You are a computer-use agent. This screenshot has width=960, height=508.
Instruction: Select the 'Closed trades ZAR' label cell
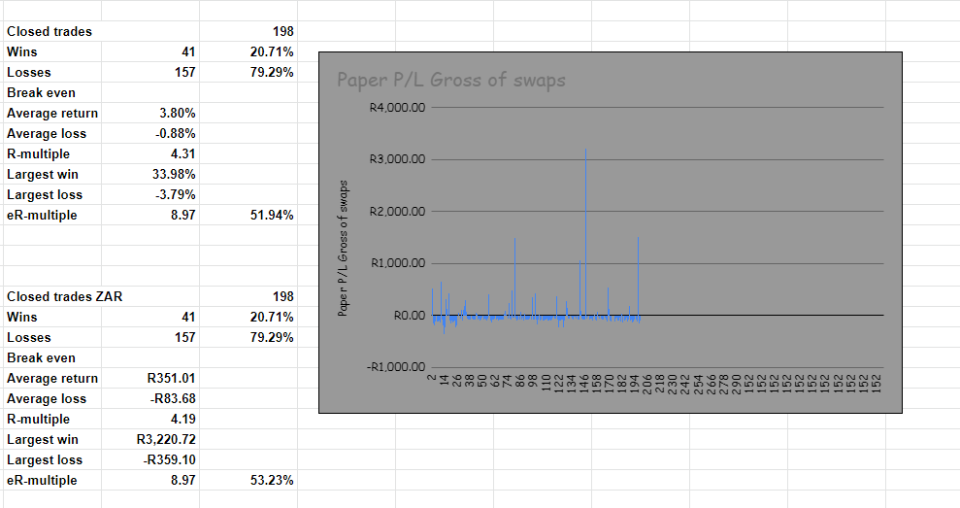65,296
